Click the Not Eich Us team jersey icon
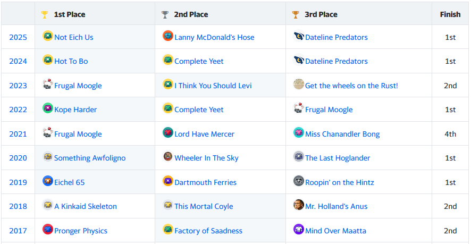 click(48, 36)
